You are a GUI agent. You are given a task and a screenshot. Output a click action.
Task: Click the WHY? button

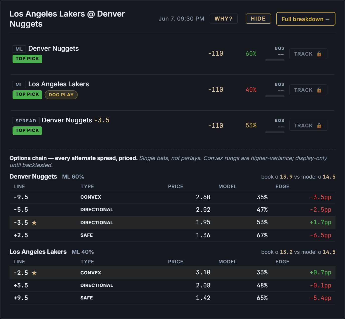[x=223, y=19]
